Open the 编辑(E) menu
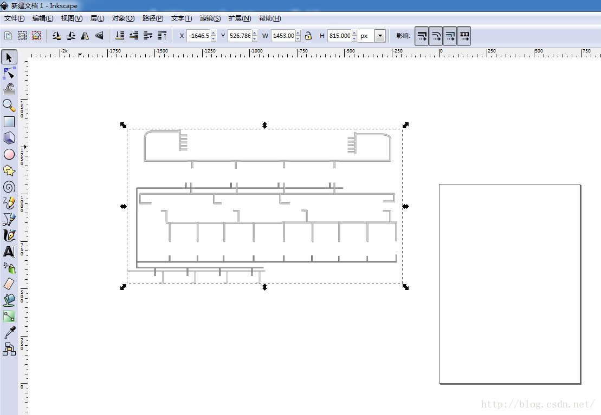 pos(43,18)
